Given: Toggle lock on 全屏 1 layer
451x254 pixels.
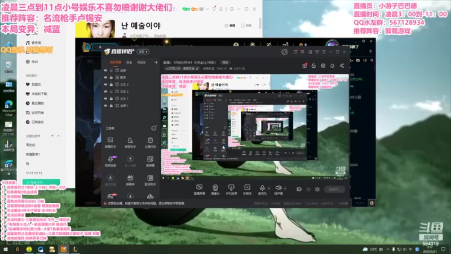Looking at the screenshot, I should pos(111,106).
